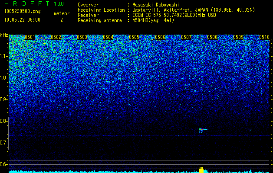Select the ICOM IC-575 receiver details
Screen dimensions: 273x173
coord(174,15)
